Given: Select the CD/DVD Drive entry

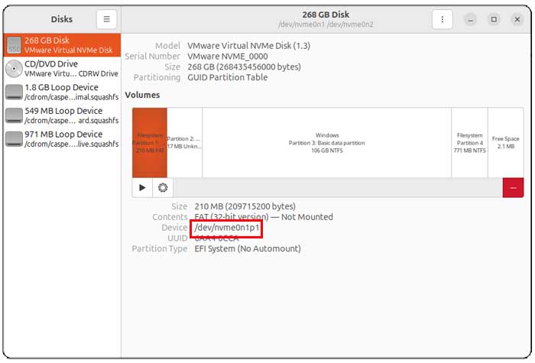Looking at the screenshot, I should 62,69.
